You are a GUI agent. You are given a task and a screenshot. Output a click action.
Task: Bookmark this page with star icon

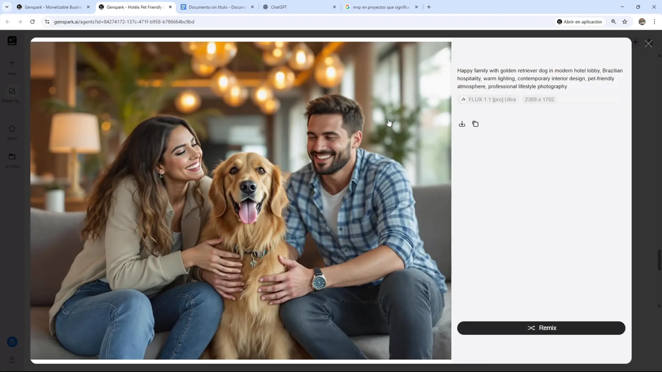tap(625, 21)
